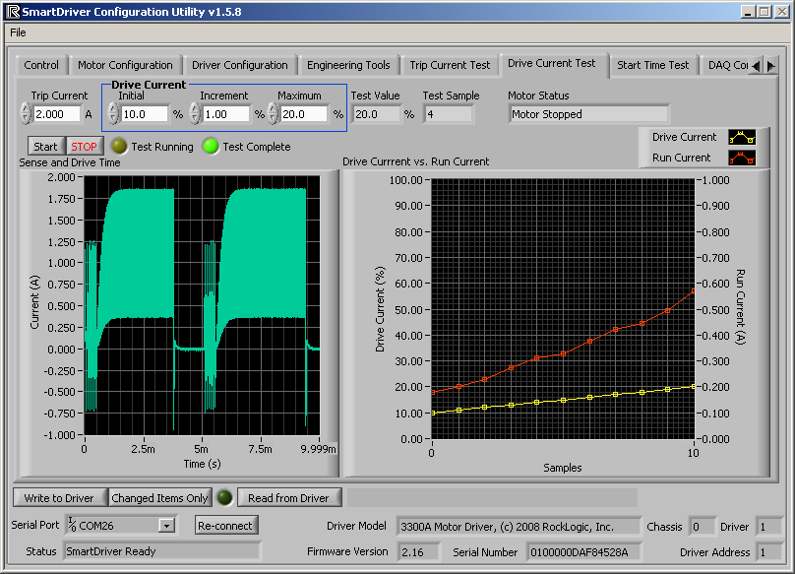Click the Drive Current Initial value field
Screen dimensions: 795x574
coord(146,114)
